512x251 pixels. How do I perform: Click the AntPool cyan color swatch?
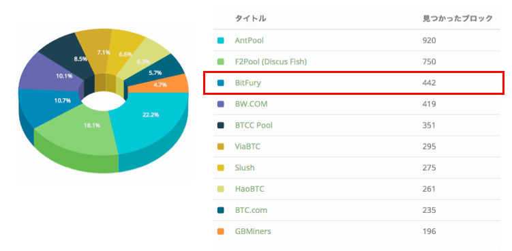click(221, 41)
